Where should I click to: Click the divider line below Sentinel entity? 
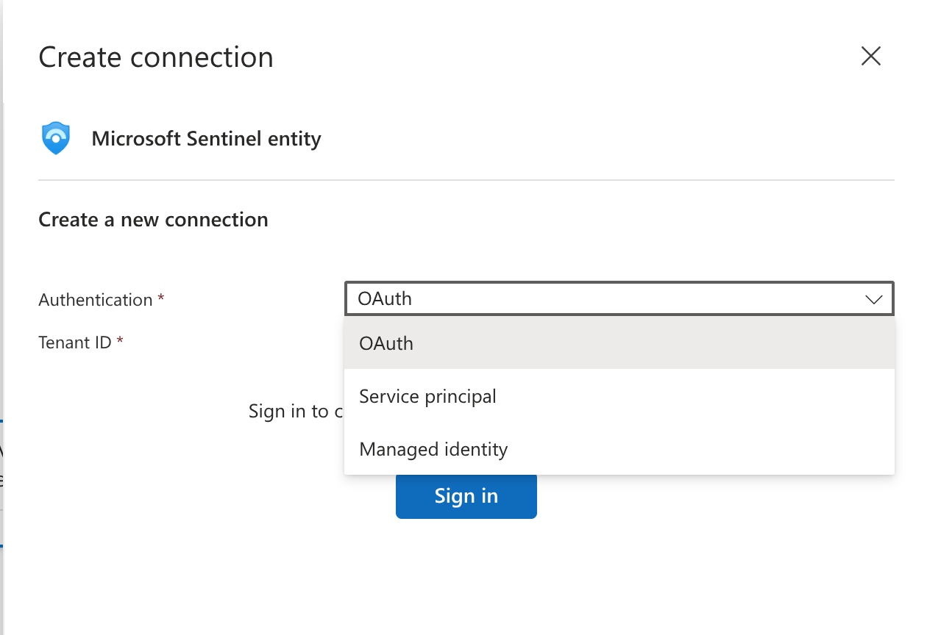466,180
